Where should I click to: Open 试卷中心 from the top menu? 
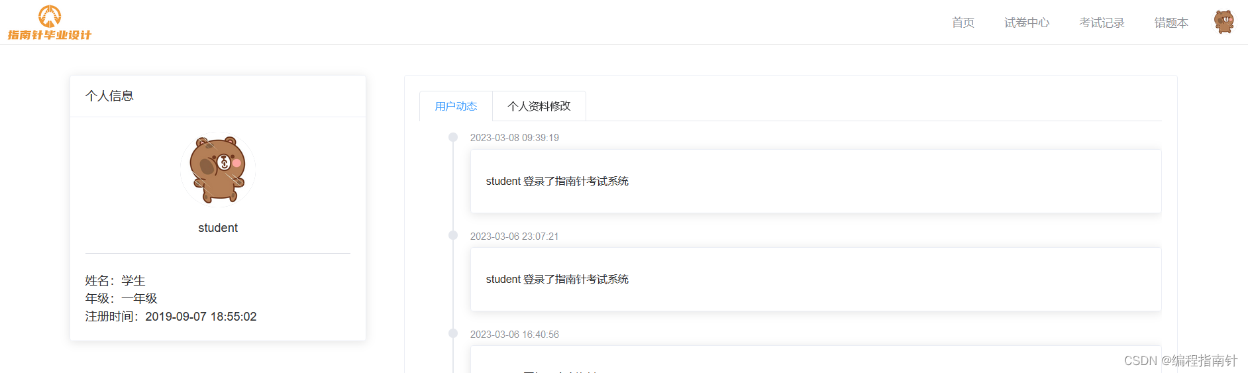pos(1026,23)
